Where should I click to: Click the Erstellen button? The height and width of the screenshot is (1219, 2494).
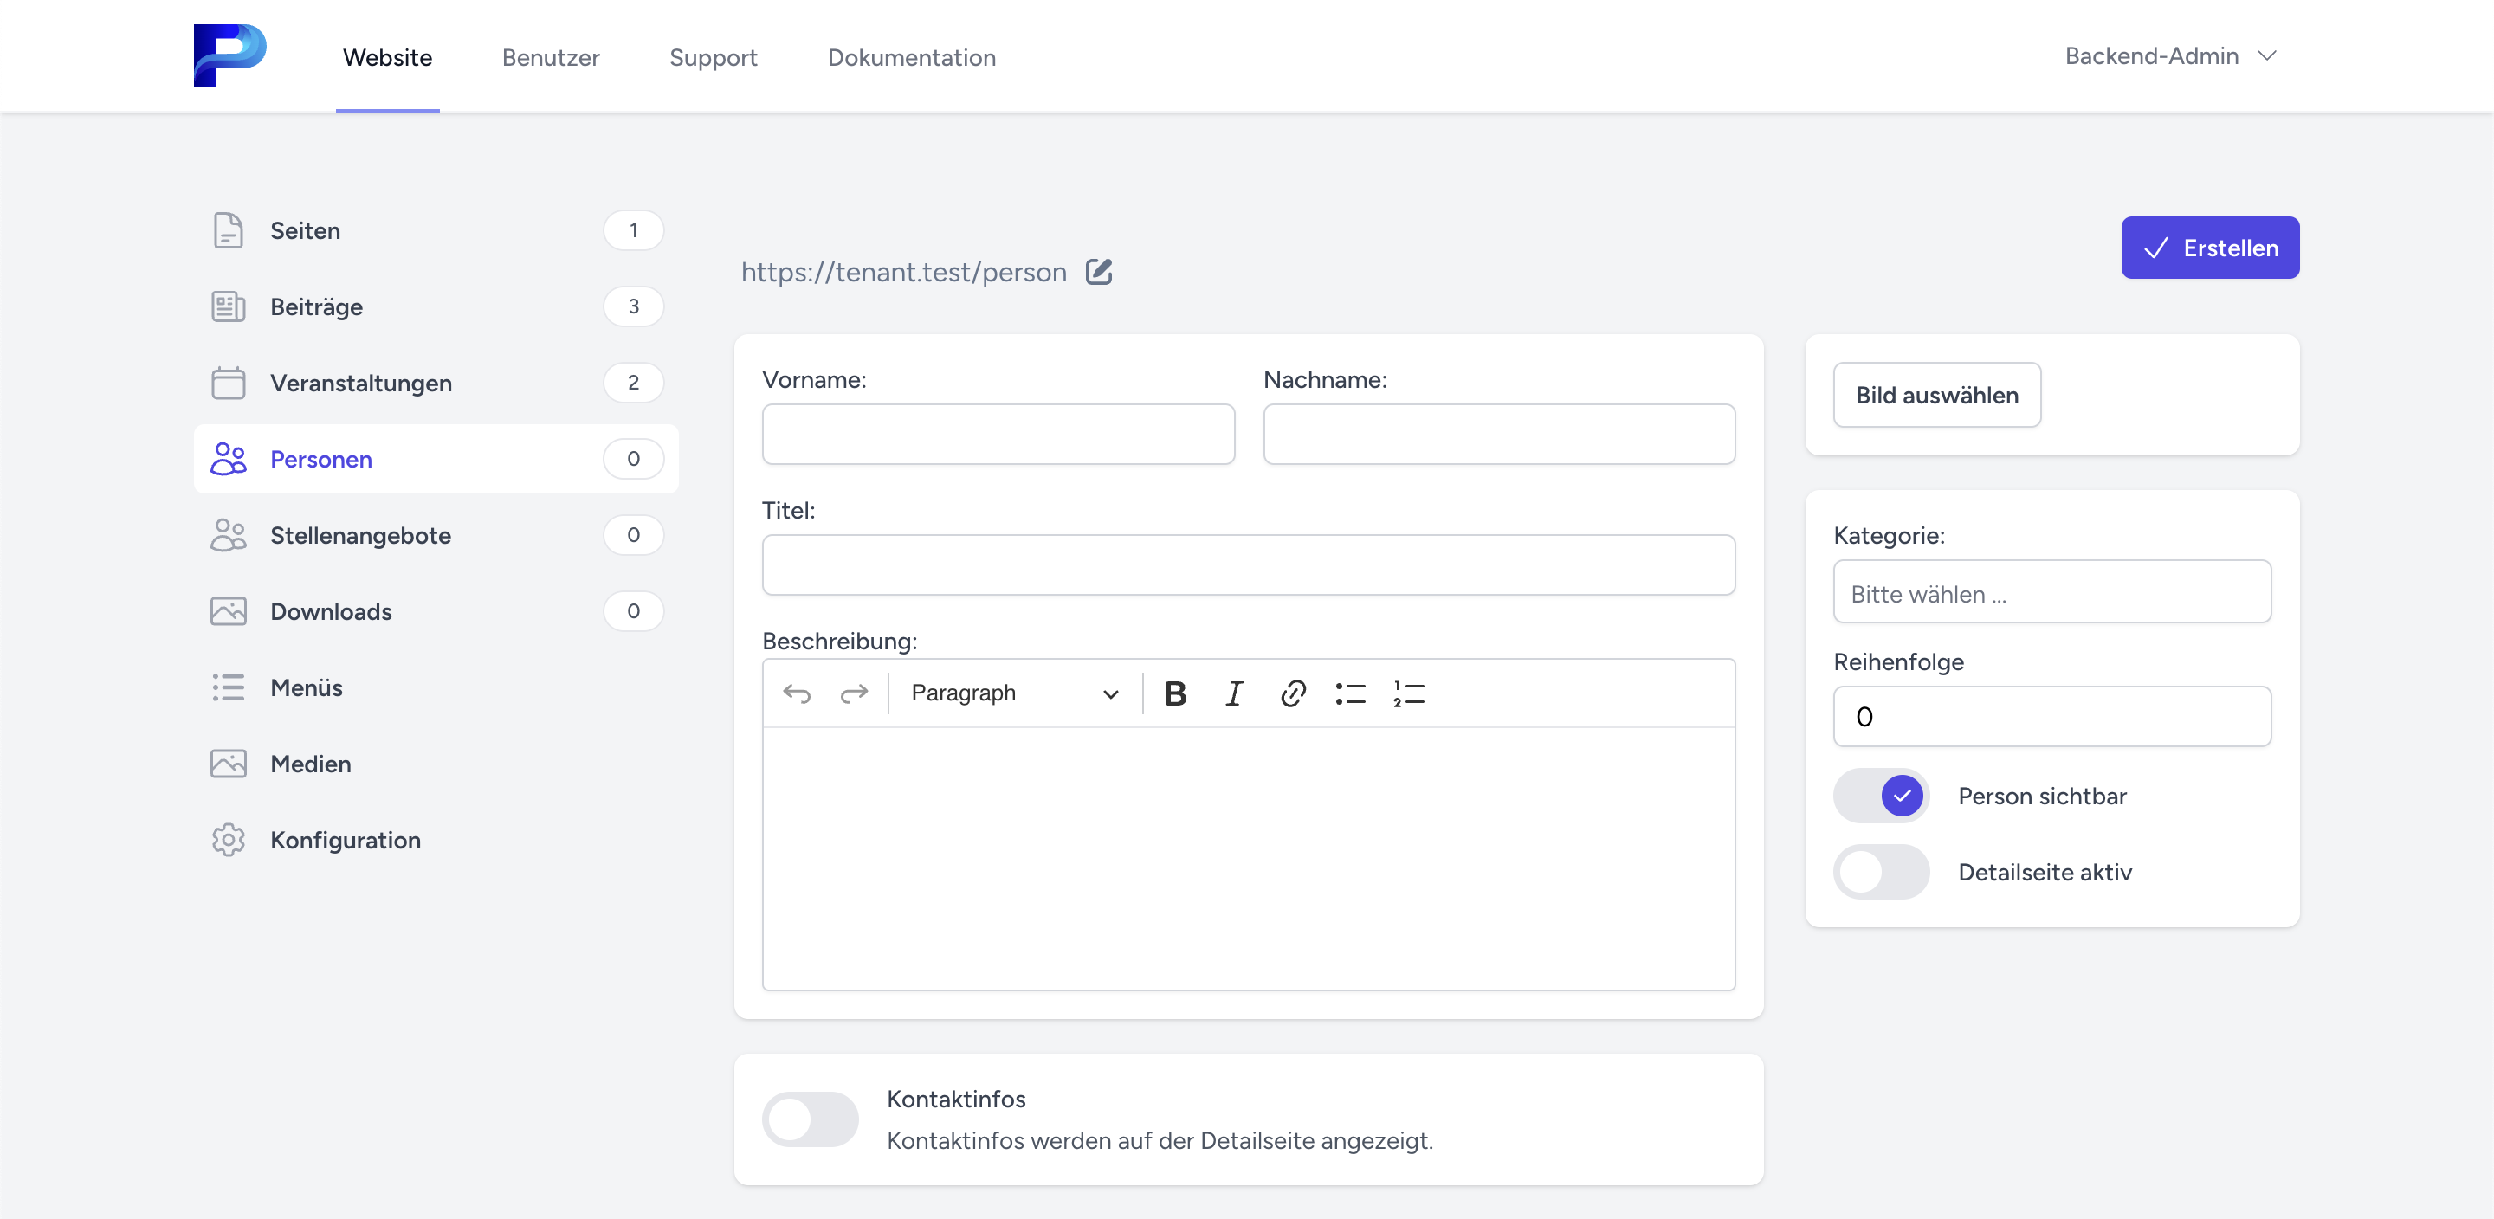tap(2209, 248)
